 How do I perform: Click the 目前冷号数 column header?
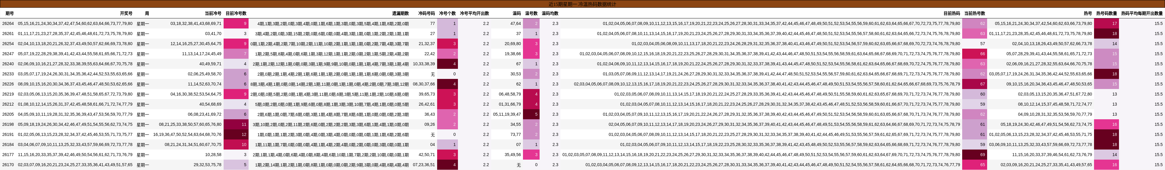pos(236,14)
